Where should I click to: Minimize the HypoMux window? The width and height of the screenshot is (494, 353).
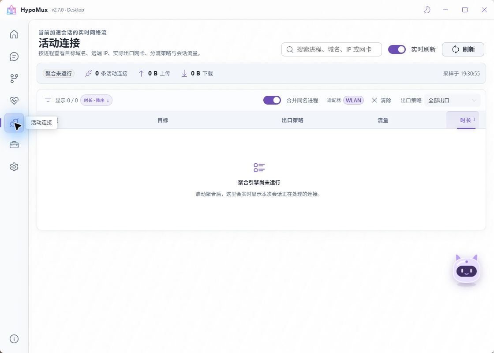click(x=445, y=10)
